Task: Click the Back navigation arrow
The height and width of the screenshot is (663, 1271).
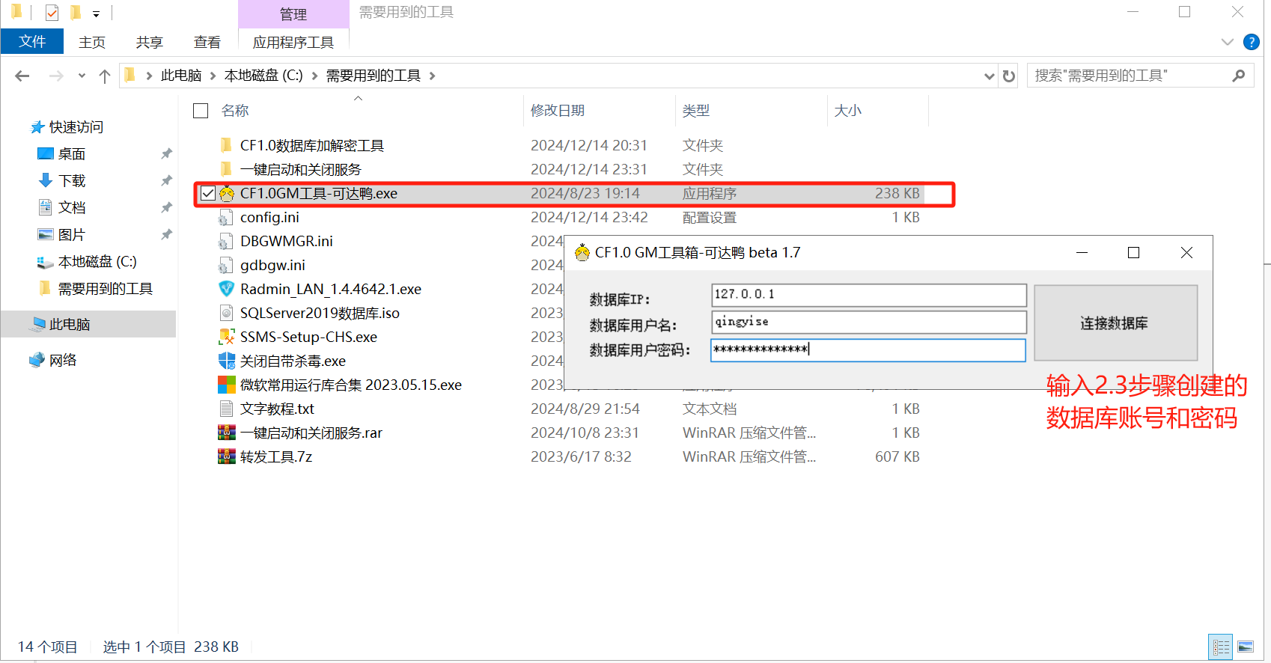Action: click(22, 76)
